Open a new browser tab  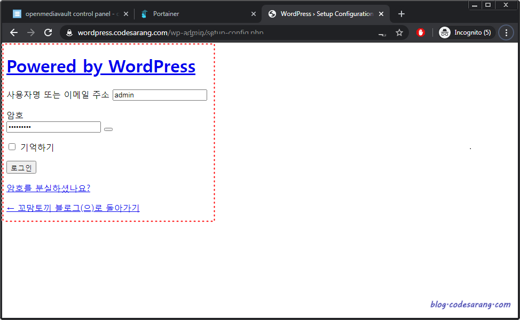pos(401,14)
